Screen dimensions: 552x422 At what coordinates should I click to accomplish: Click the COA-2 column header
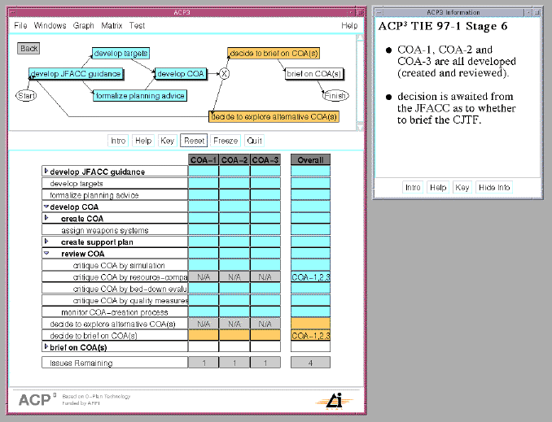[x=234, y=159]
